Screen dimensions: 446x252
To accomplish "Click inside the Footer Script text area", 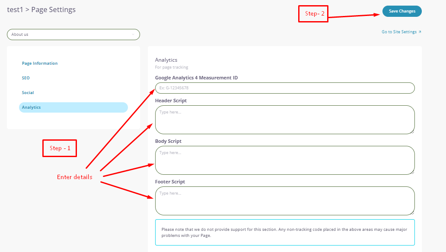I will [284, 201].
